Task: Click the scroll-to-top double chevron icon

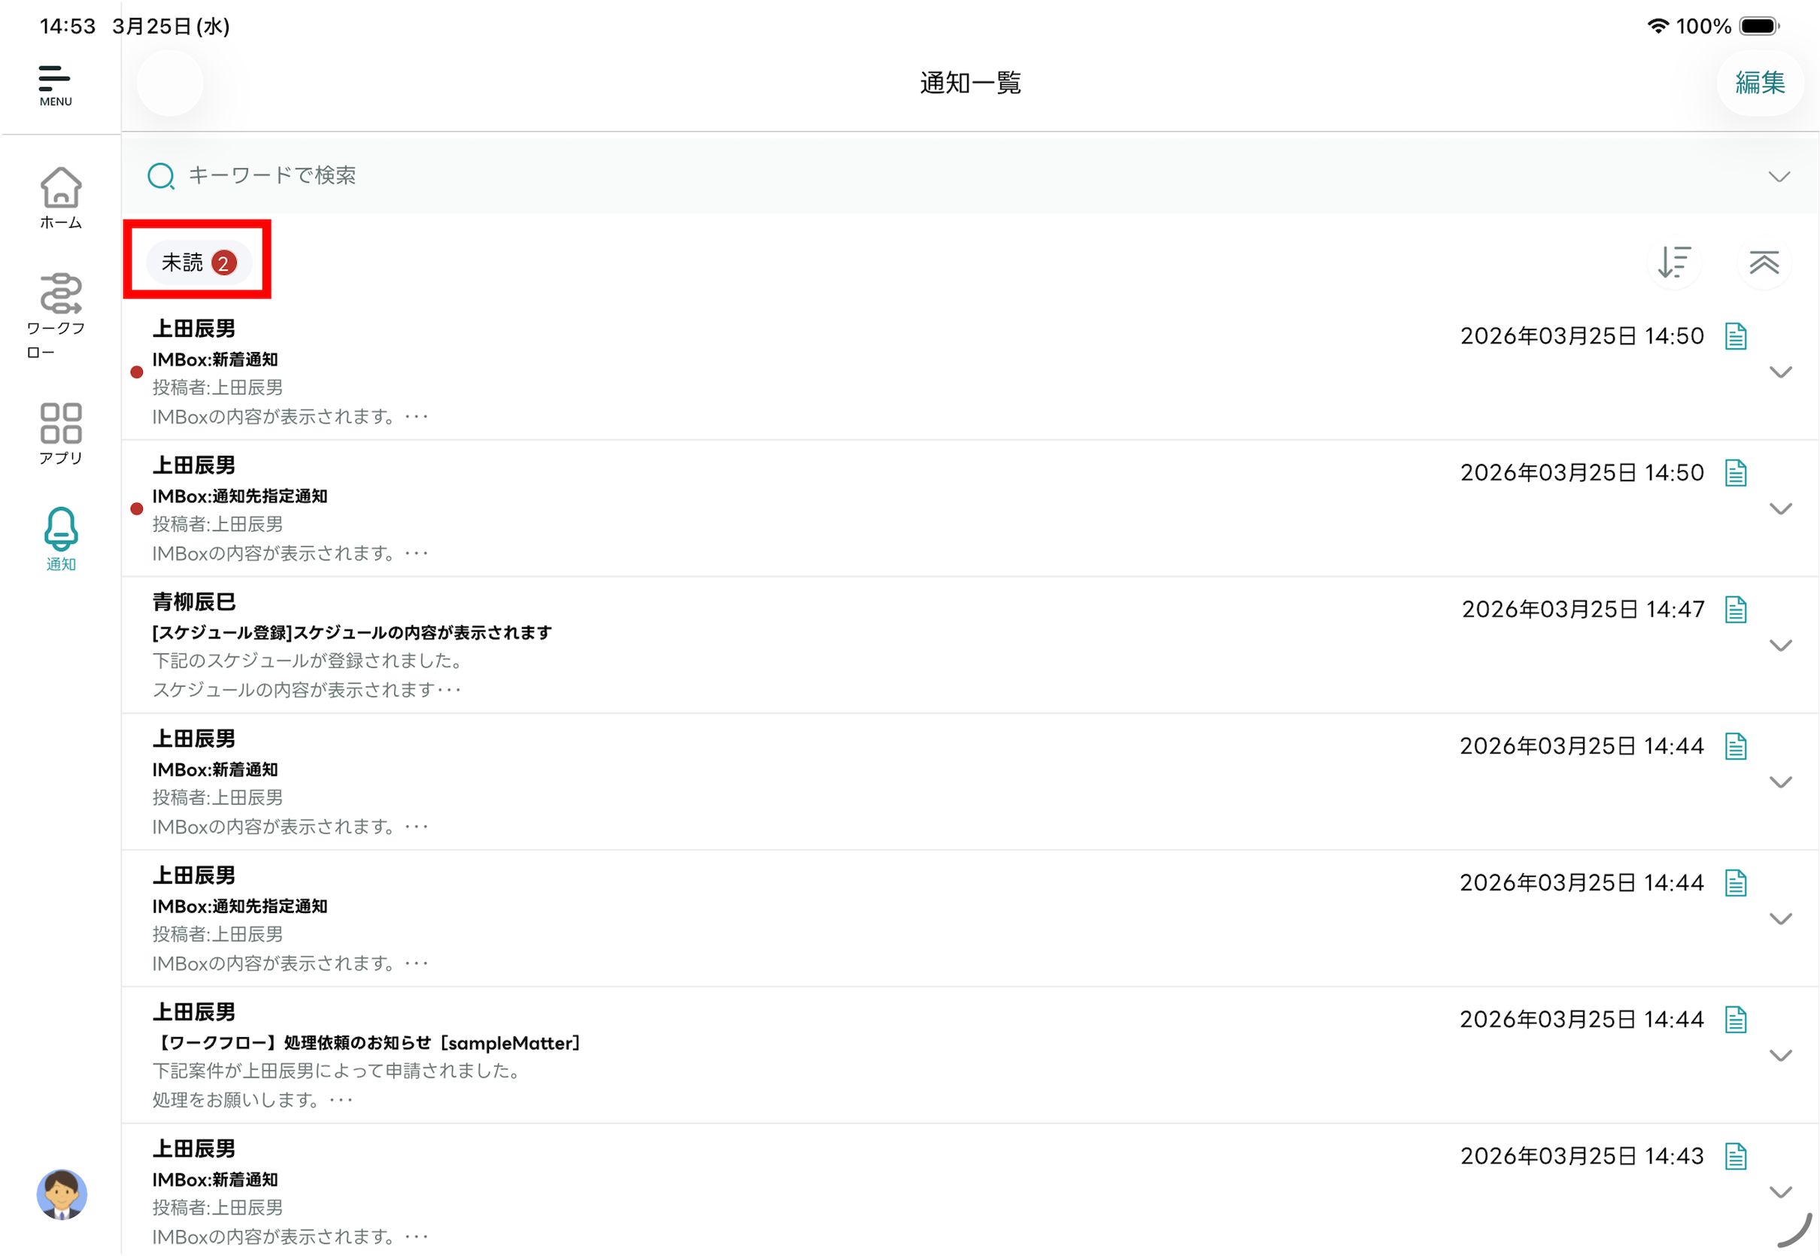Action: tap(1764, 262)
